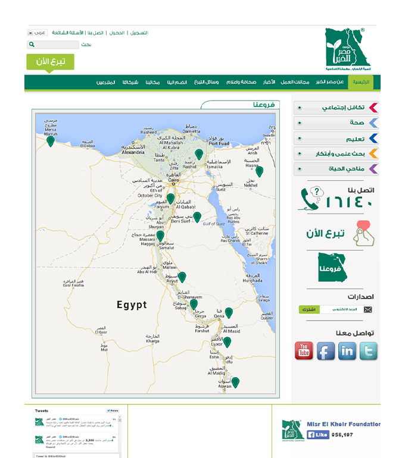
Task: Click the phone icon beside hotline 16140
Action: 311,199
